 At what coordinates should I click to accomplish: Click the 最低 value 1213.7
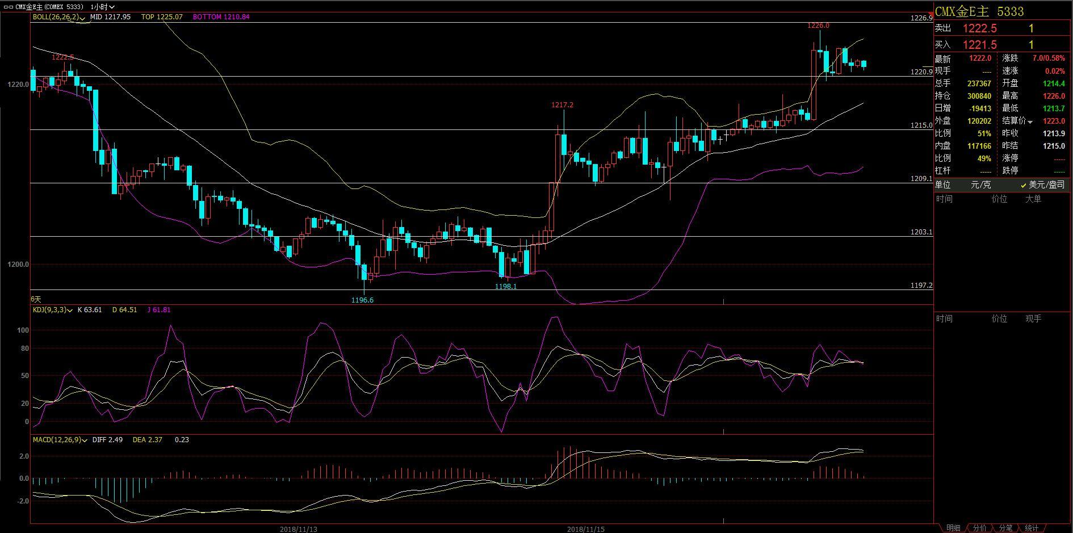pyautogui.click(x=1054, y=108)
